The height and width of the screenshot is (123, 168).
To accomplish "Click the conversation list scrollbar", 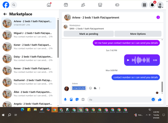I will pyautogui.click(x=58, y=39).
